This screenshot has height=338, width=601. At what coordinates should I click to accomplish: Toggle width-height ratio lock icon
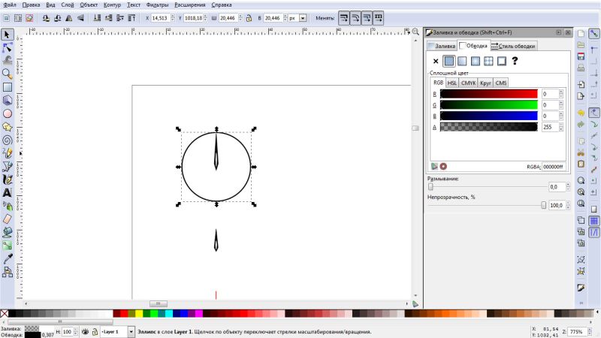[x=249, y=18]
